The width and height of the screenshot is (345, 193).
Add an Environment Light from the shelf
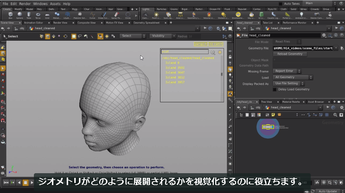238,15
